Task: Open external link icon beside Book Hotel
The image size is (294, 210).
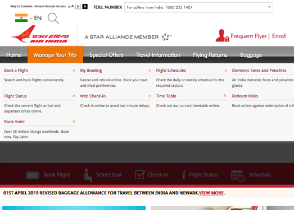Action: click(74, 122)
